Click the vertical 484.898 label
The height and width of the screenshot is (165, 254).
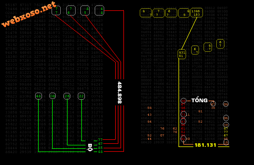tap(119, 92)
